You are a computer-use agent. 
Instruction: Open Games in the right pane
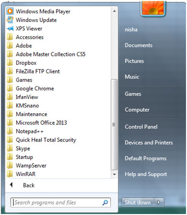click(133, 94)
